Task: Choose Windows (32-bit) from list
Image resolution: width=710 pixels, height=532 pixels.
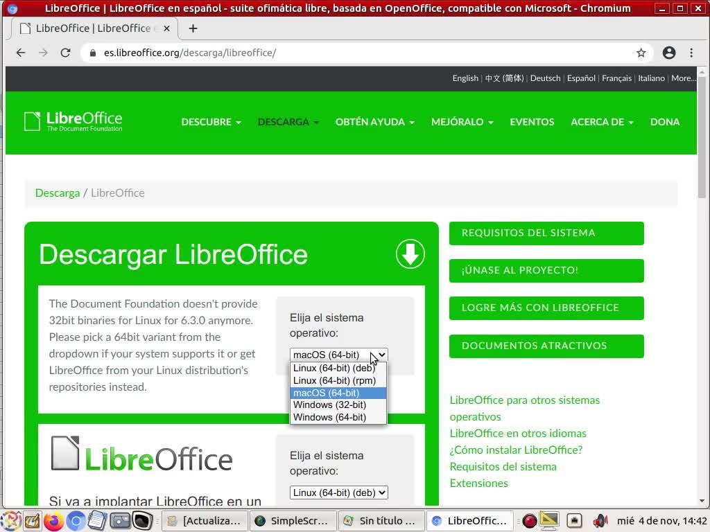Action: click(338, 405)
